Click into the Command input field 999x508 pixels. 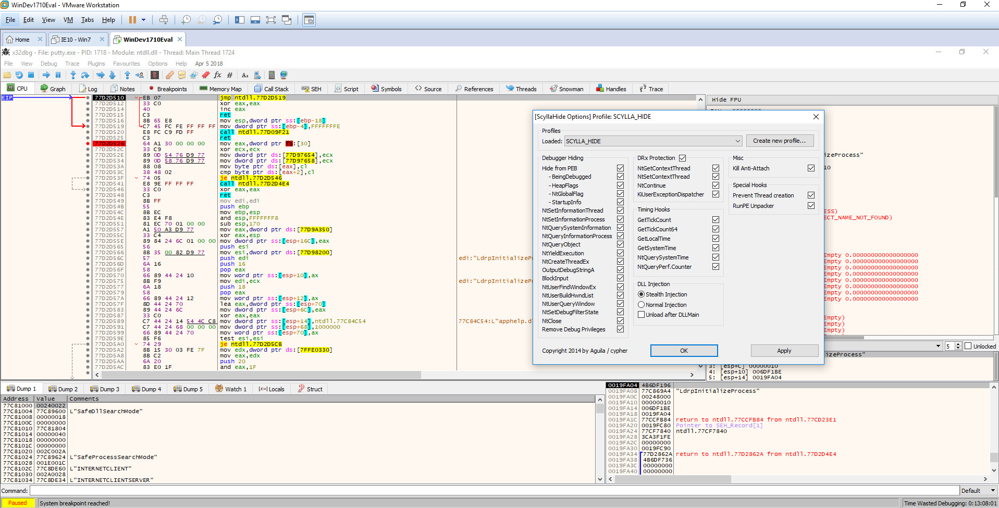point(494,491)
